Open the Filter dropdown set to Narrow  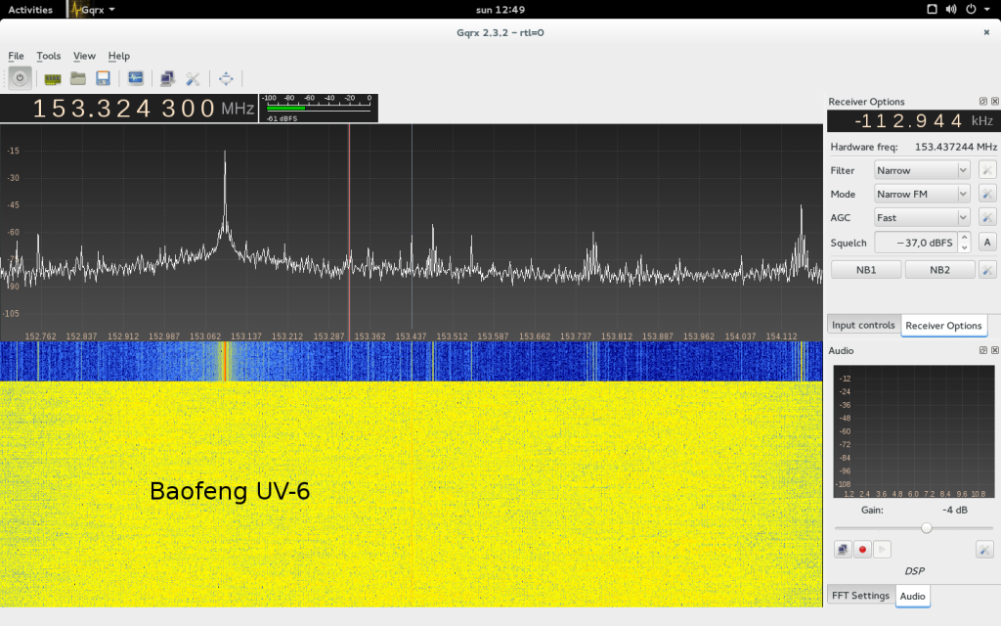click(x=922, y=170)
